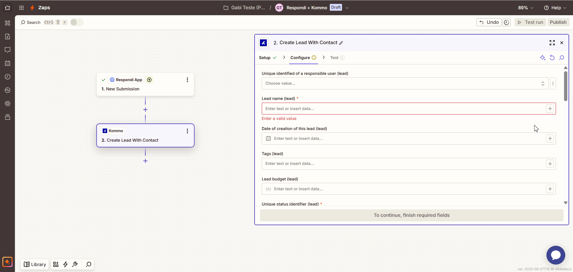Switch to the Test tab
The width and height of the screenshot is (573, 272).
click(x=337, y=58)
